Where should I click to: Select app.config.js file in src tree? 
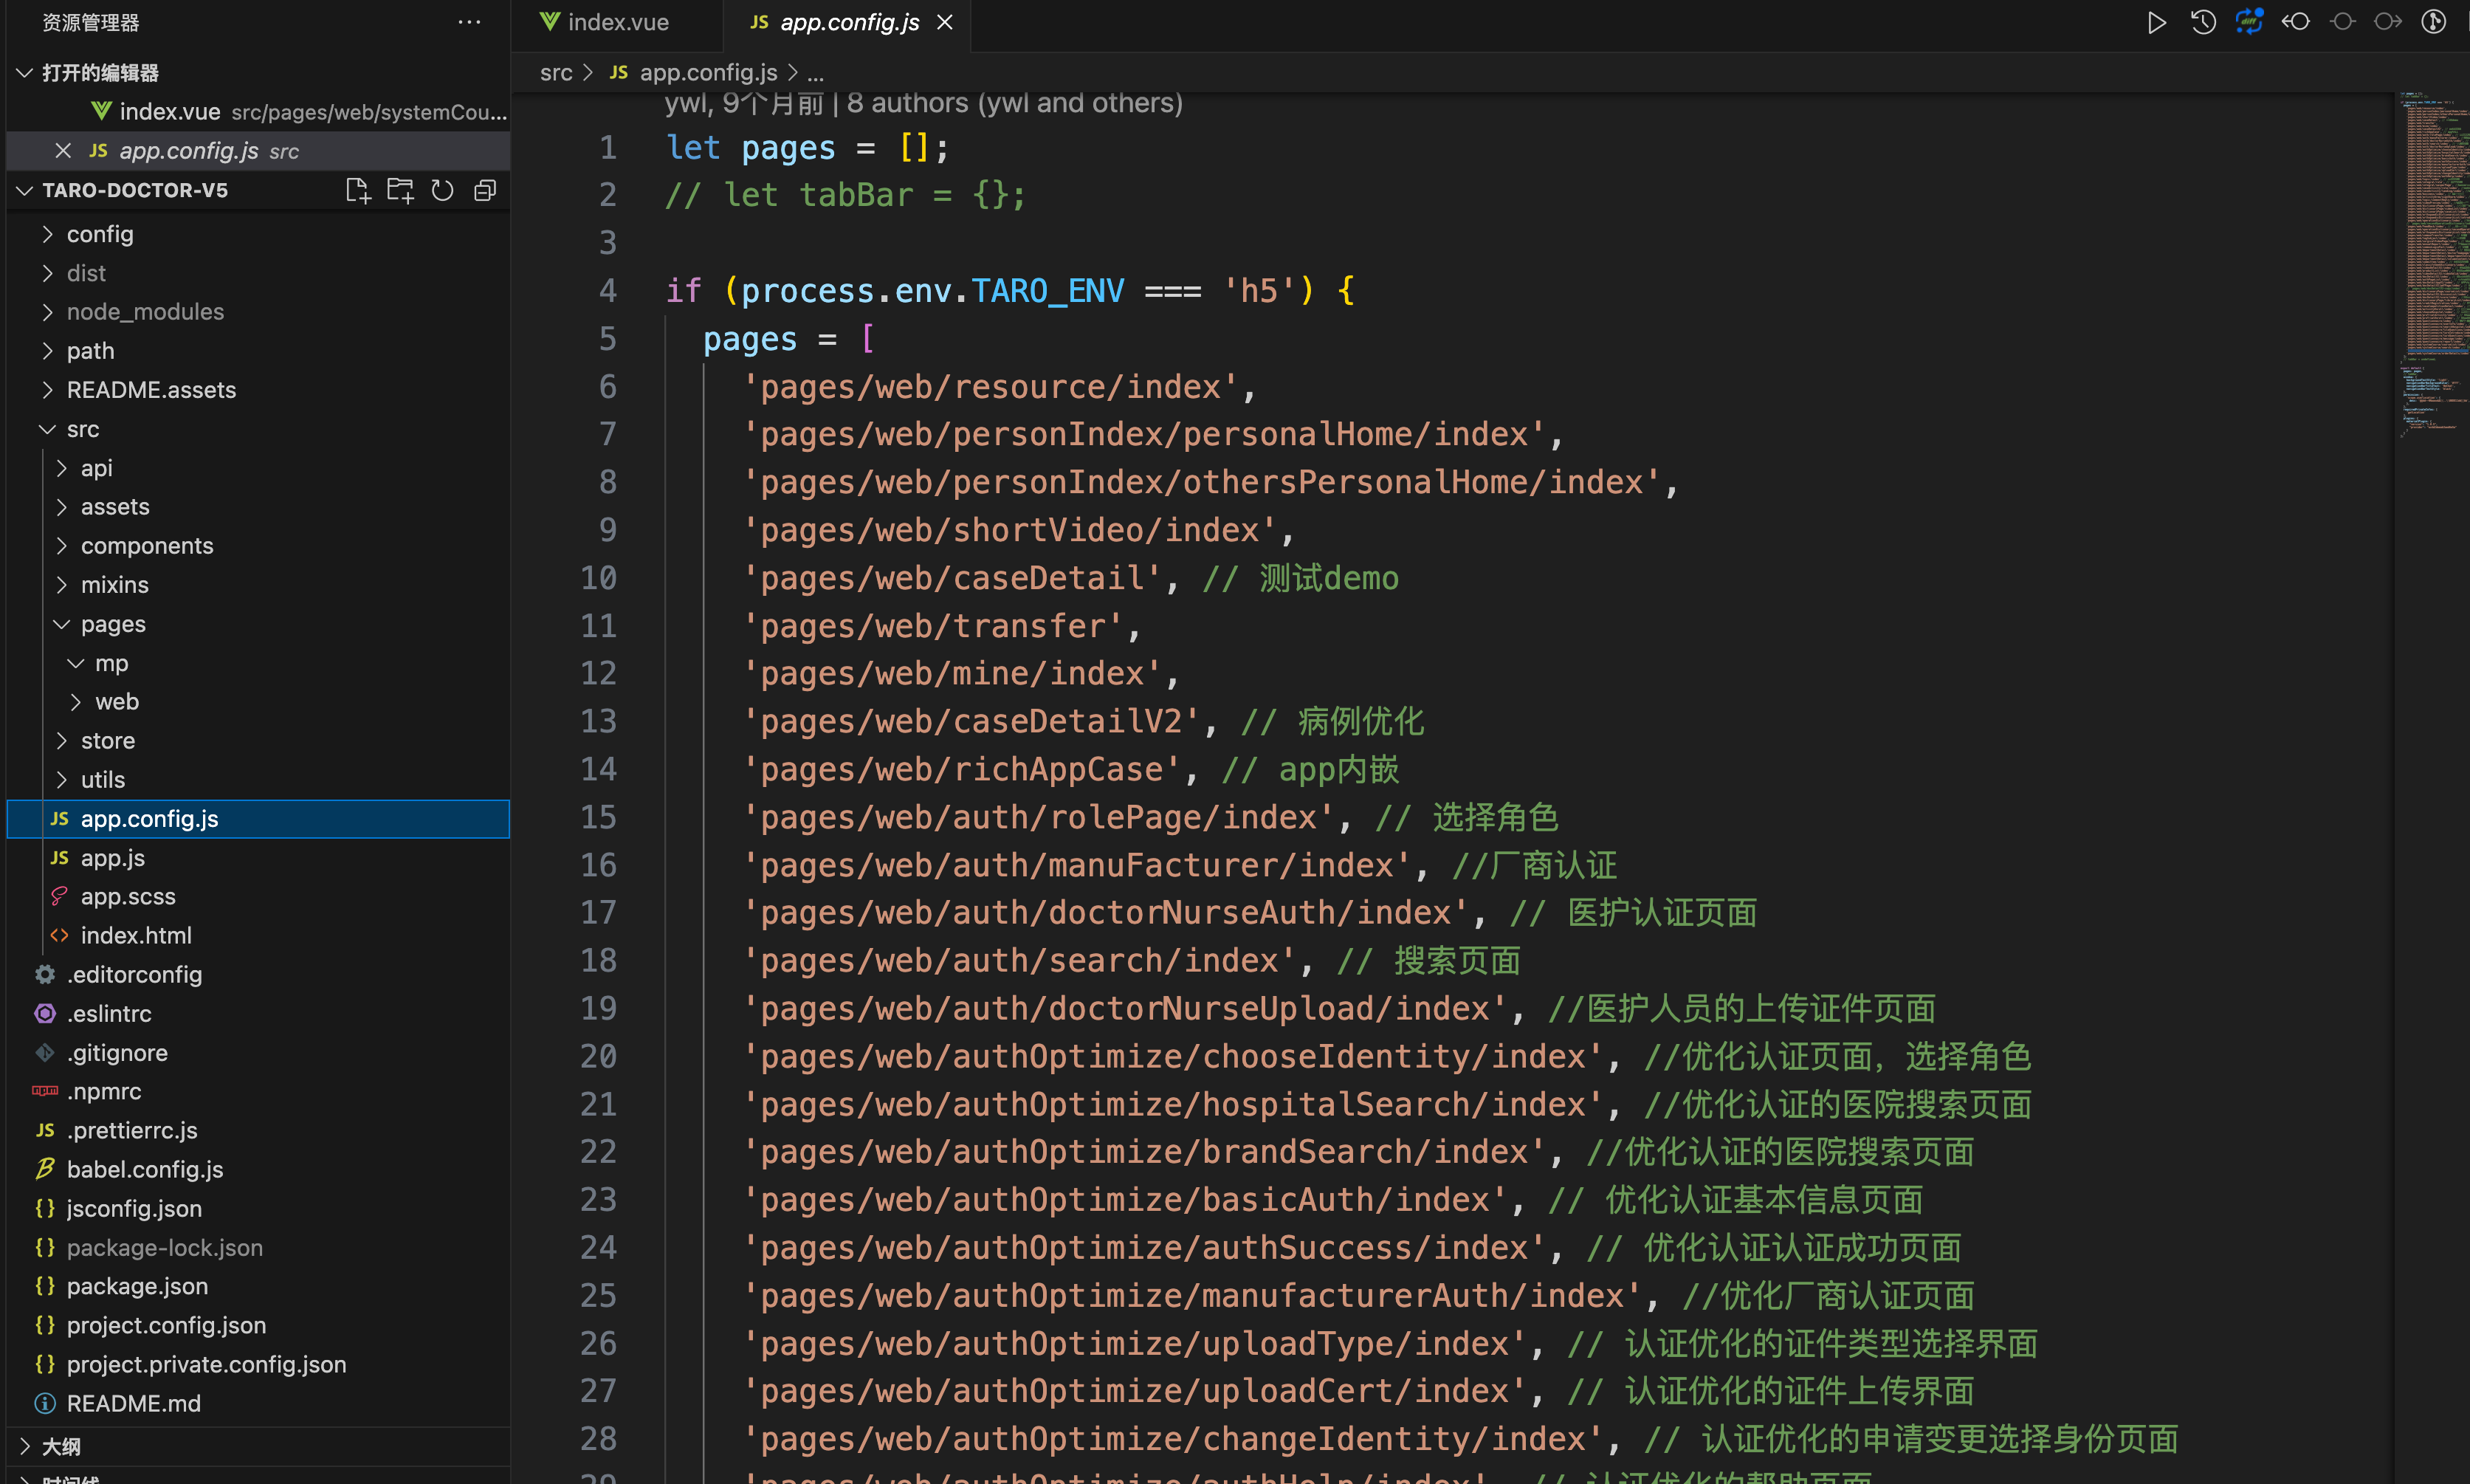pos(258,819)
